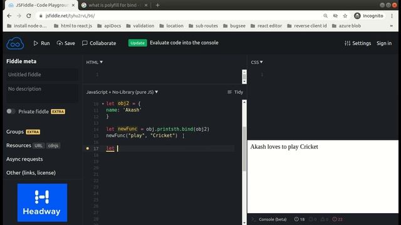This screenshot has width=401, height=225.
Task: Open the azure blob bookmark folder
Action: (x=346, y=26)
